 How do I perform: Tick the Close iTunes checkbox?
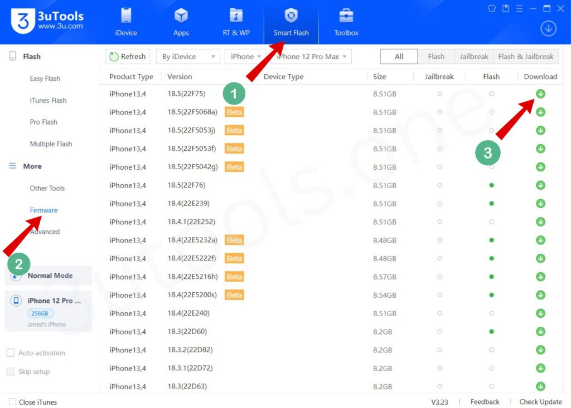(12, 402)
